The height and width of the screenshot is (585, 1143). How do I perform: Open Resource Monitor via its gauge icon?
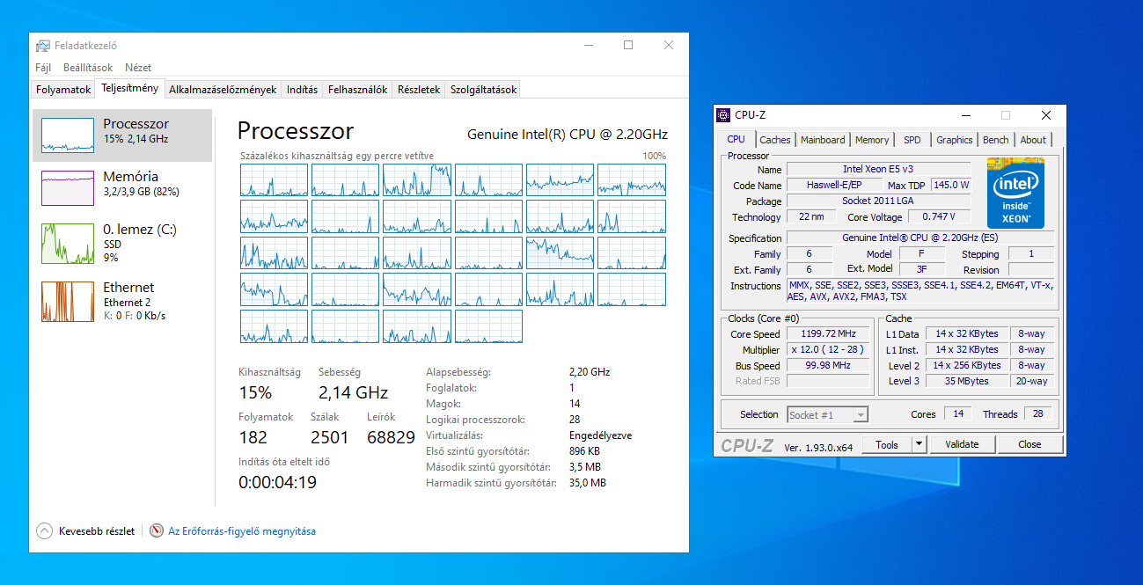coord(157,530)
